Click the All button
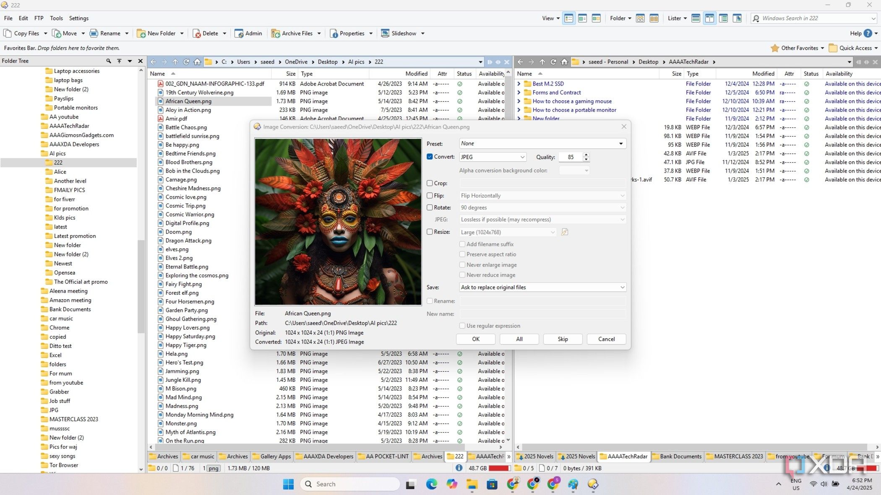 [519, 339]
